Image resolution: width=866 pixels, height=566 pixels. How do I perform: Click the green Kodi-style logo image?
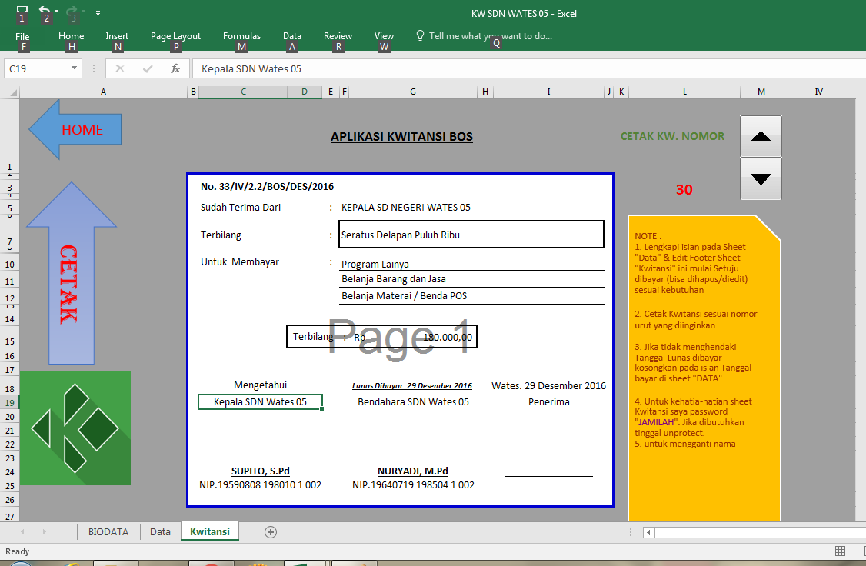[75, 428]
